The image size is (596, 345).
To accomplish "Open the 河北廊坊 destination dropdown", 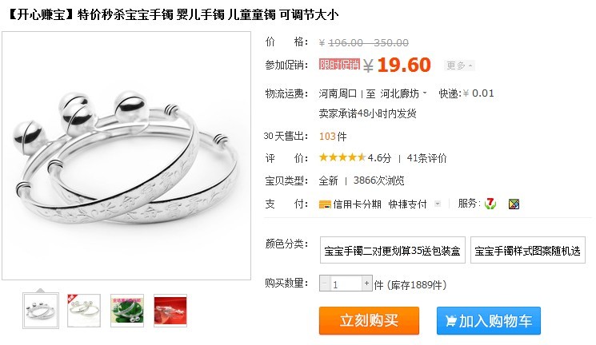I will coord(403,93).
